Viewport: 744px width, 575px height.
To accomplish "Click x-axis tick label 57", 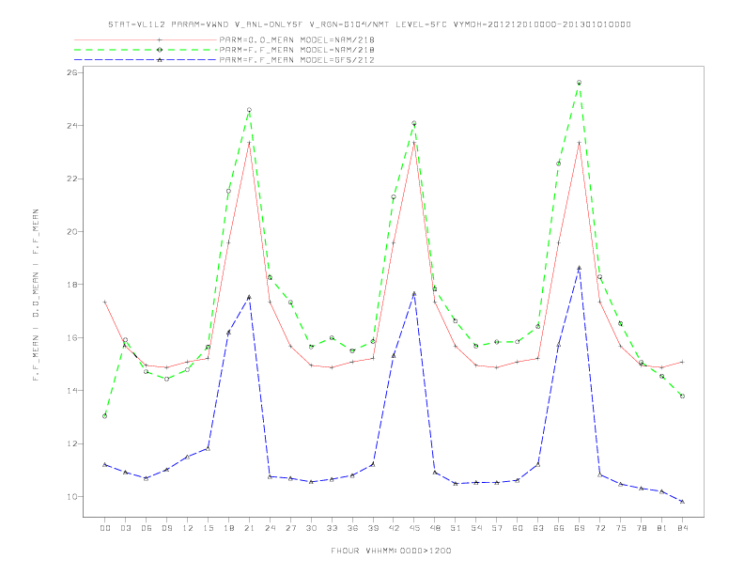I will pos(497,528).
